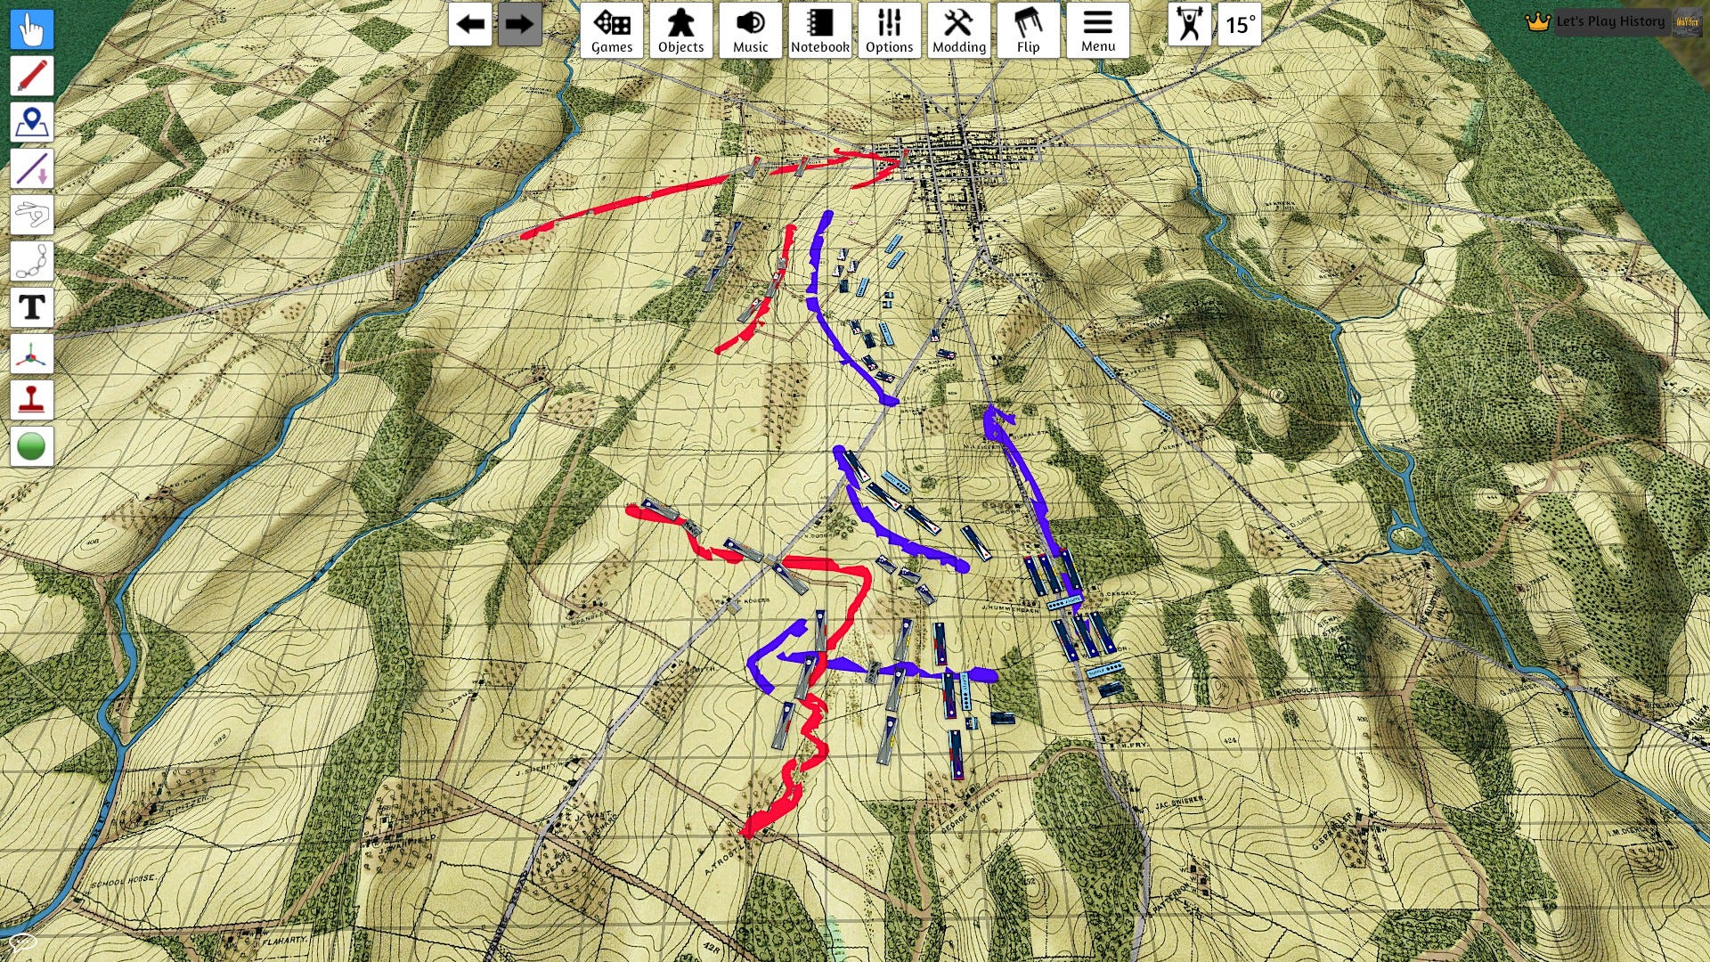Open the Music panel
The image size is (1710, 962).
coord(751,30)
